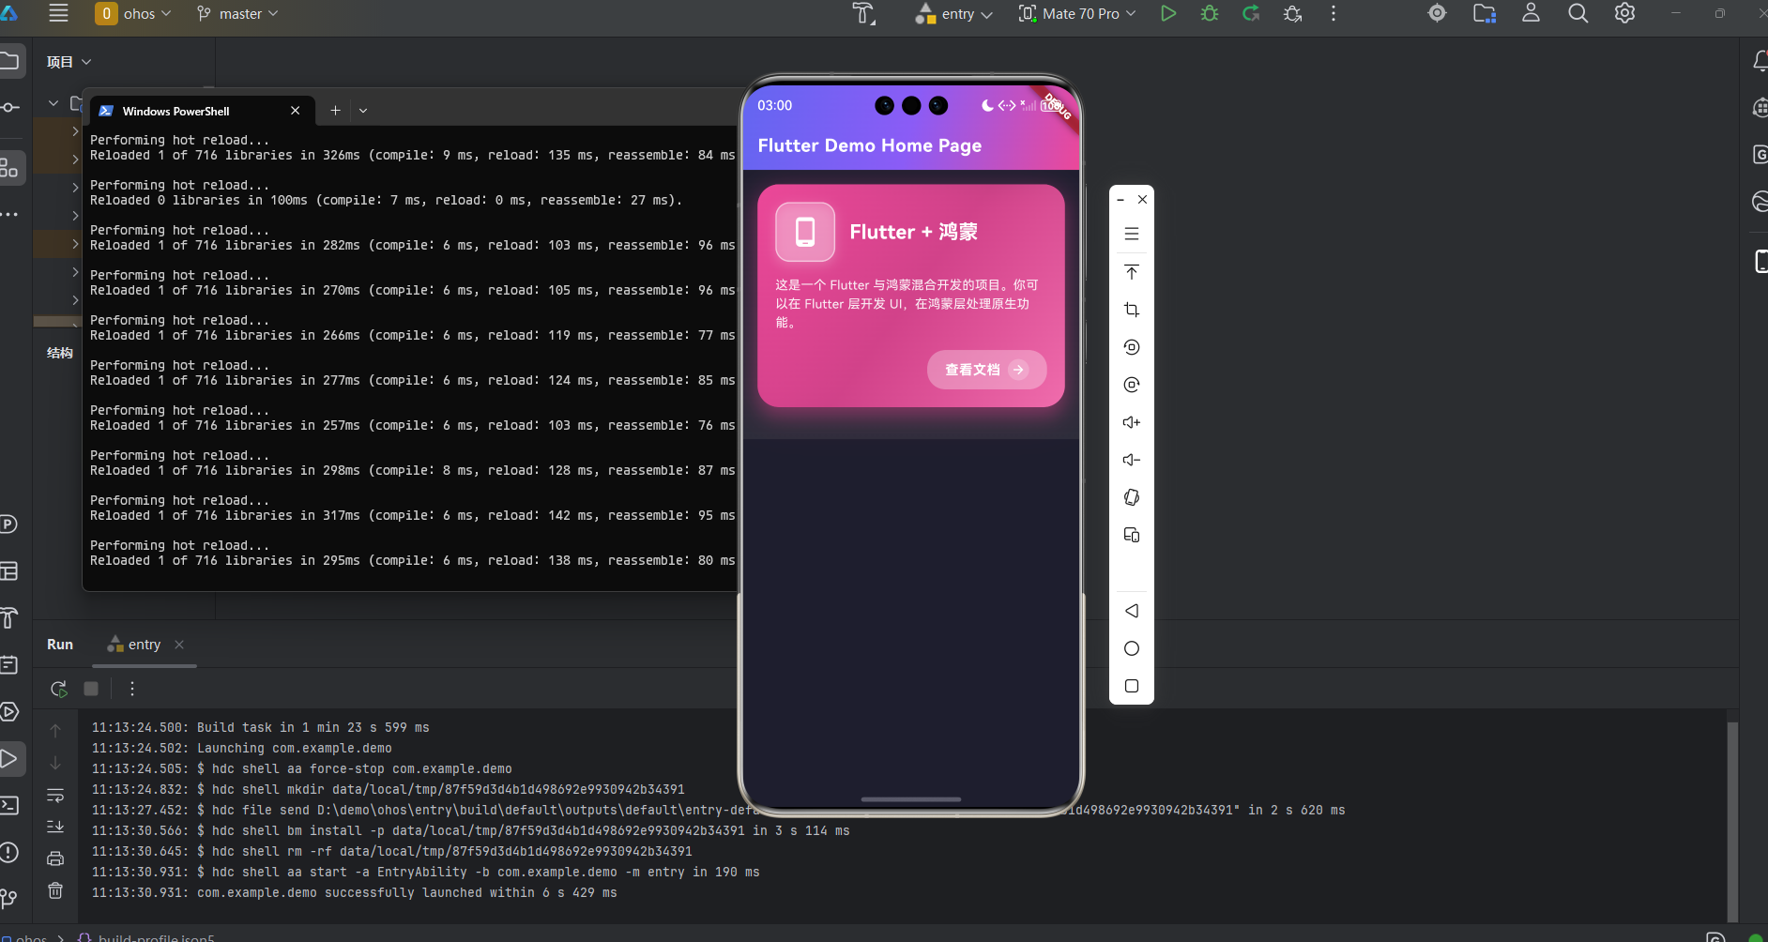Click emulator send-to-top arrow icon

click(1132, 272)
